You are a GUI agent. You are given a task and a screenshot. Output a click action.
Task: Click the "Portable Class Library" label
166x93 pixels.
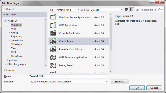point(71,49)
